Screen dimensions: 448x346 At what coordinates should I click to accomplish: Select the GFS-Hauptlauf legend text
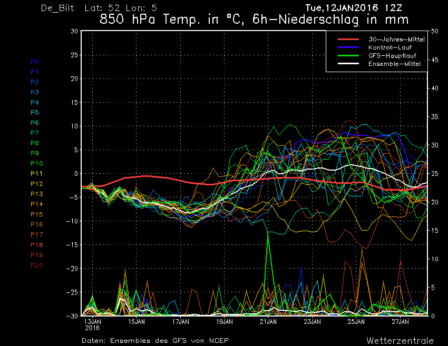392,56
